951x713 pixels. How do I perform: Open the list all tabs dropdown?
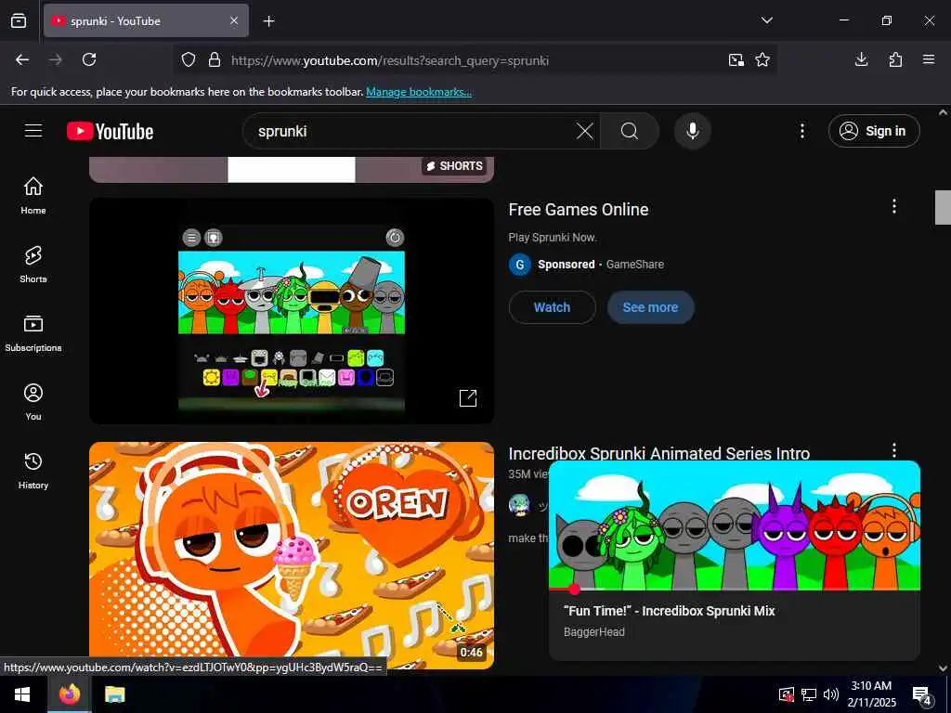[x=766, y=20]
